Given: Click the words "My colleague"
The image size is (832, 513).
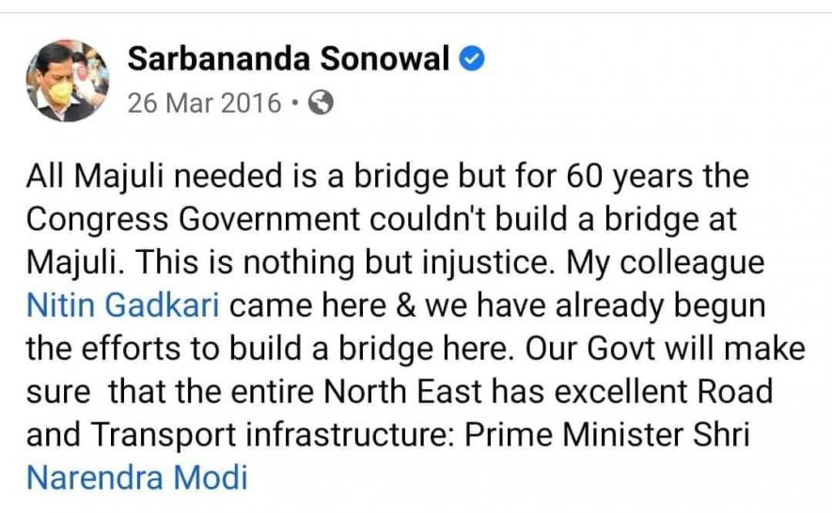Looking at the screenshot, I should pyautogui.click(x=666, y=262).
